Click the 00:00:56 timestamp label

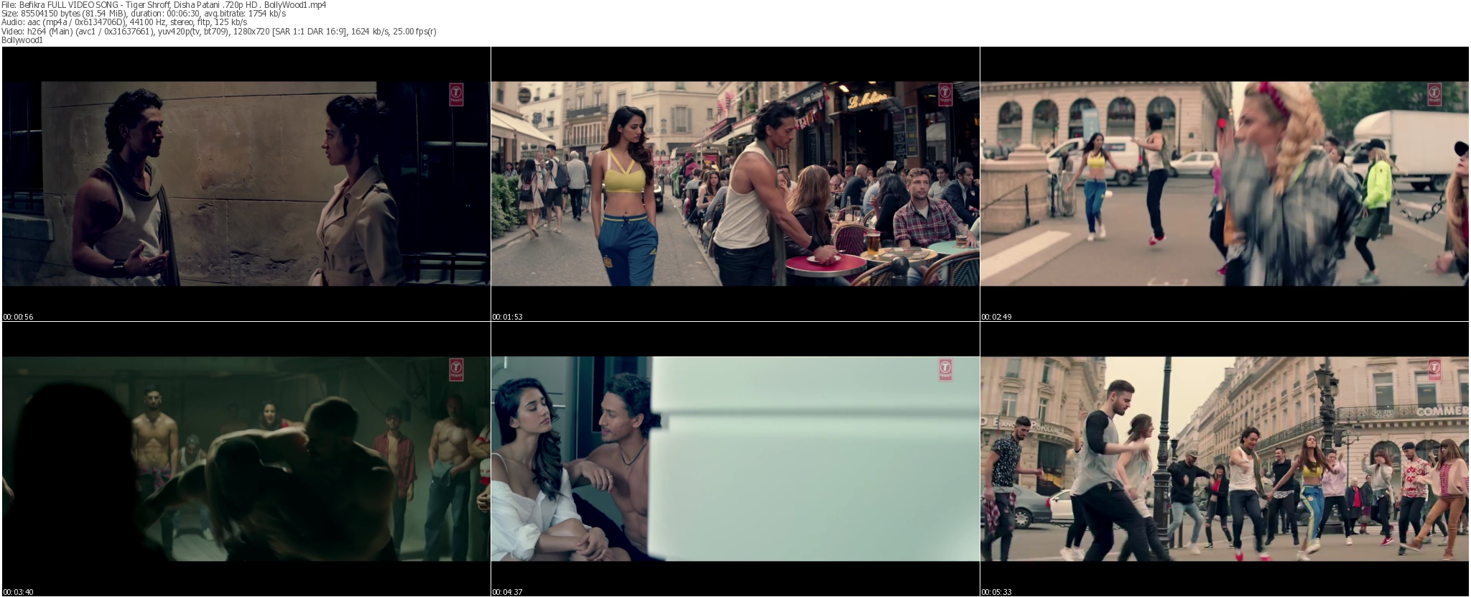pos(18,317)
